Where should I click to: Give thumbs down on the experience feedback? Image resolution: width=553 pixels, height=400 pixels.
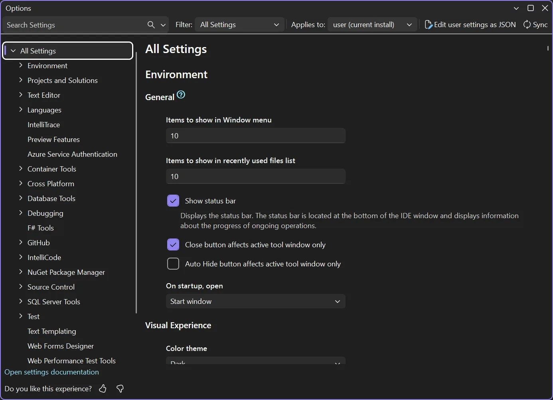[x=120, y=388]
